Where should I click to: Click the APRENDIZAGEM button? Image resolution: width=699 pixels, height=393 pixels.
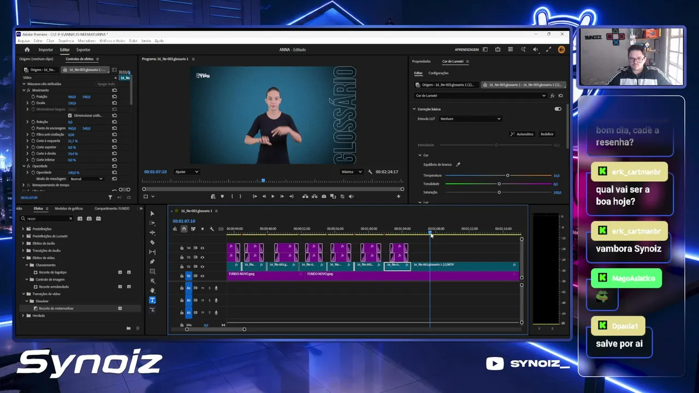click(x=467, y=50)
